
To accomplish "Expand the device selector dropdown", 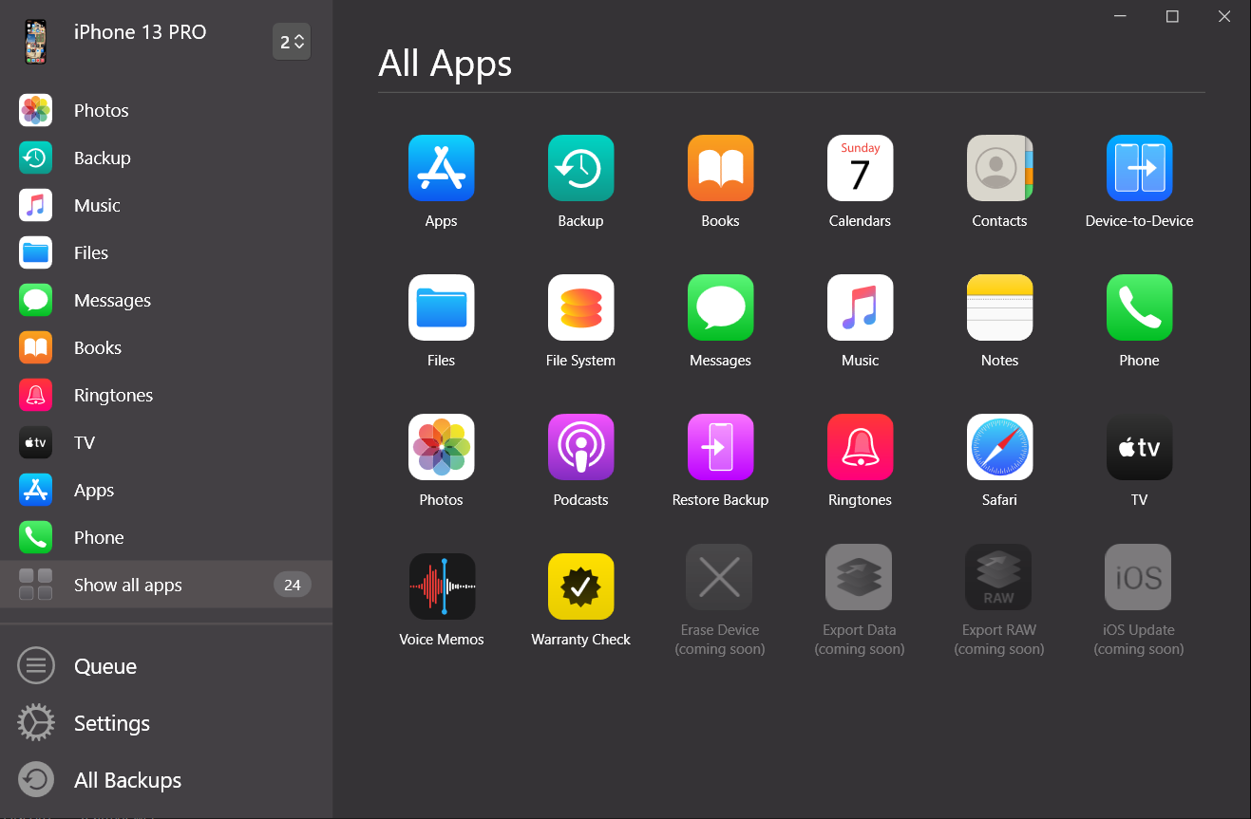I will click(292, 42).
